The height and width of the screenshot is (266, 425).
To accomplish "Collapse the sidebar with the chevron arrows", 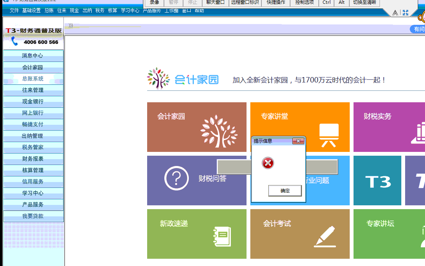I will pos(71,26).
